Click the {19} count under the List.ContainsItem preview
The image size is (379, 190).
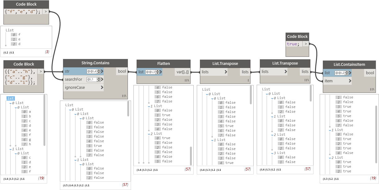pyautogui.click(x=373, y=179)
